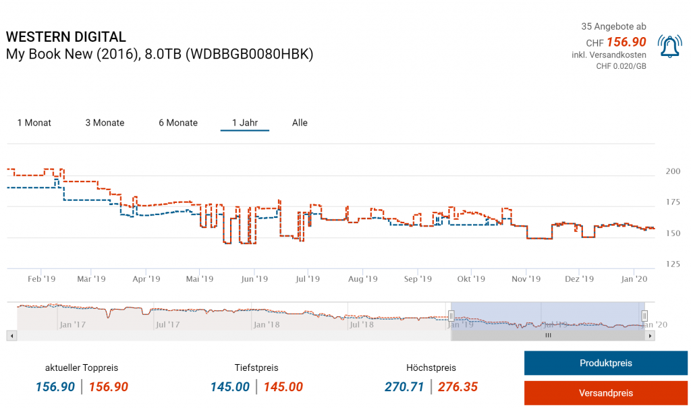This screenshot has height=408, width=691.
Task: Click the highlighted range in the navigator
Action: point(548,316)
